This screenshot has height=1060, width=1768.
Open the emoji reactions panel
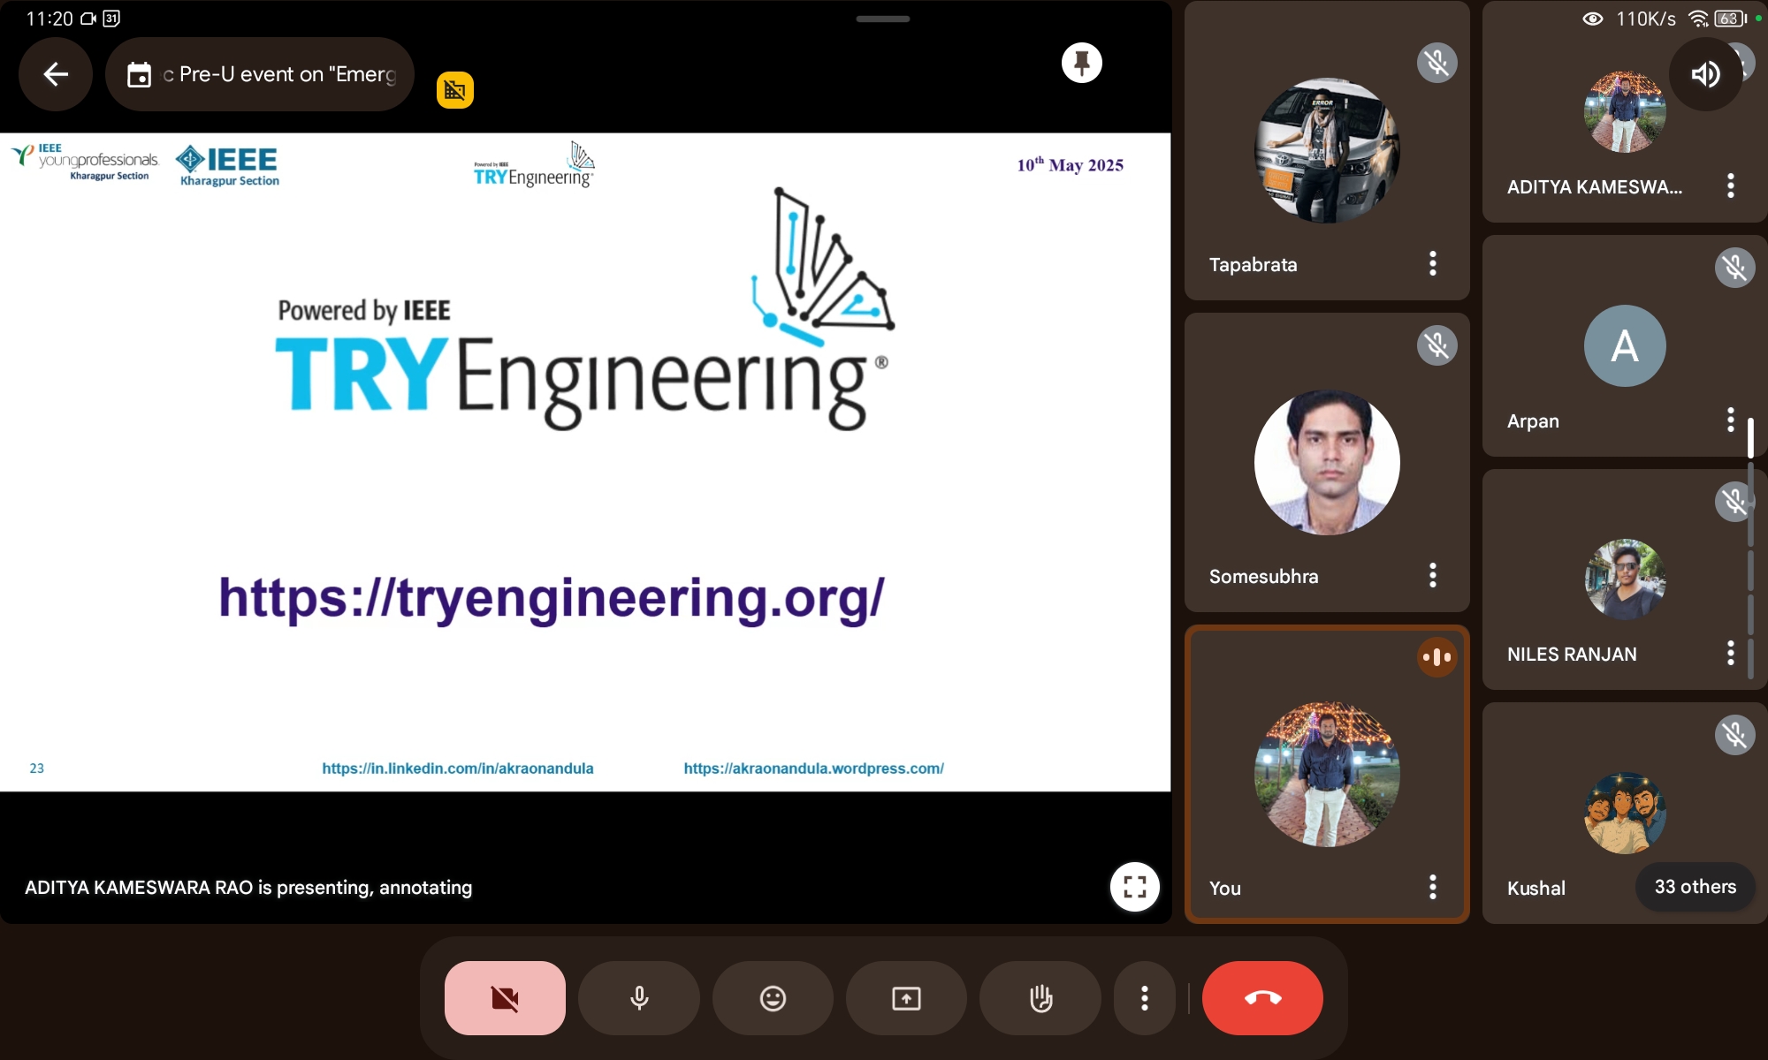click(x=773, y=998)
